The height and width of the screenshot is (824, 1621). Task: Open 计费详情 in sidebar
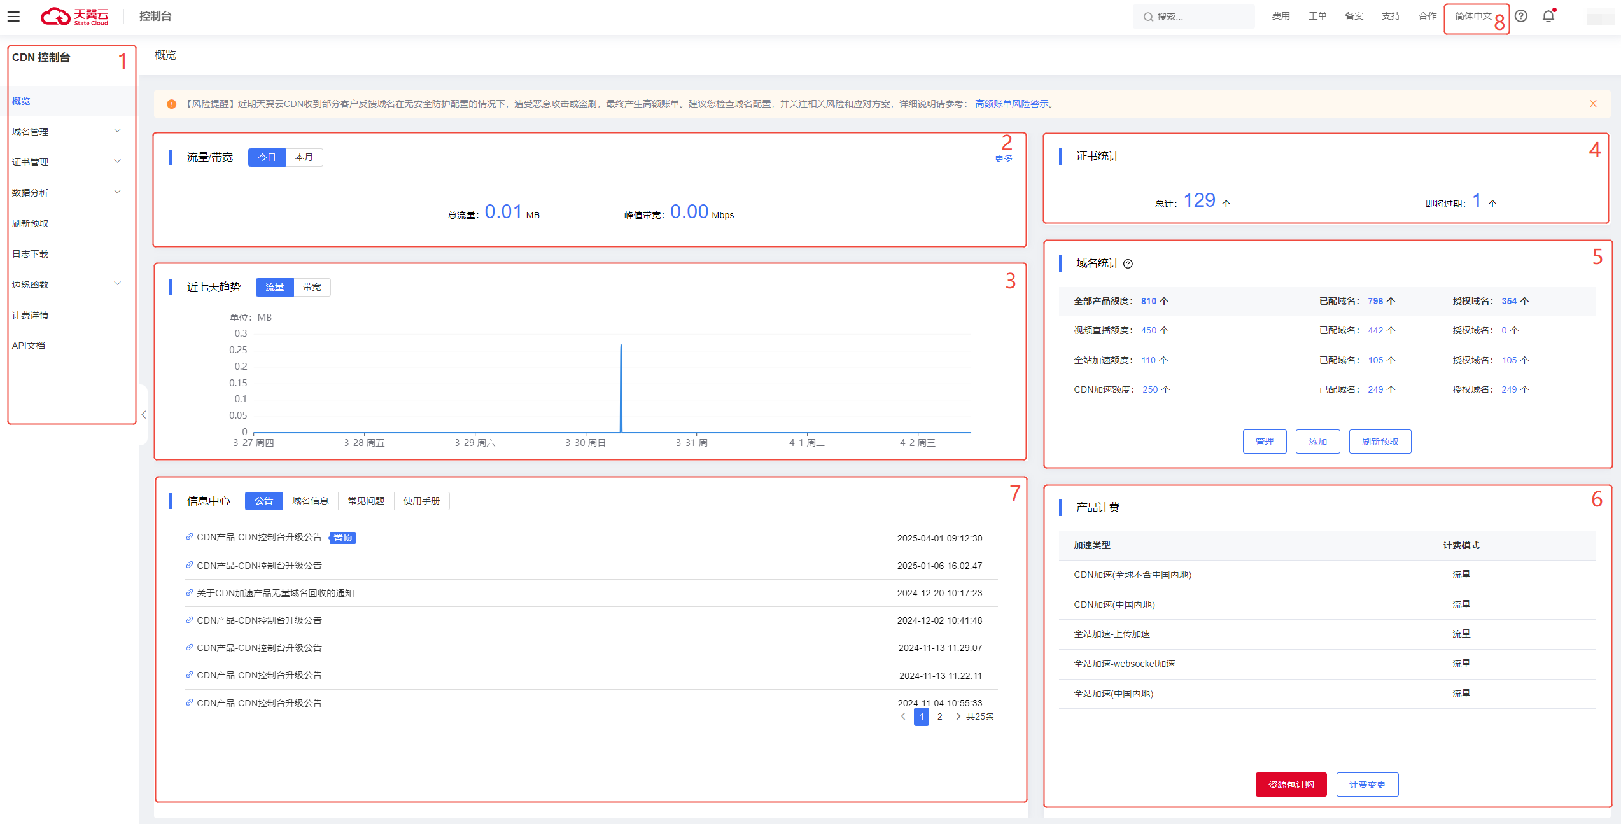click(30, 315)
